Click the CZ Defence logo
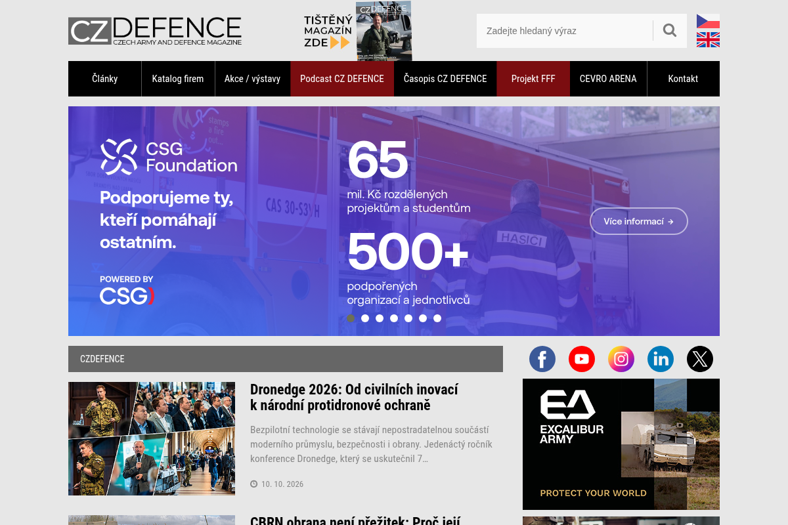 coord(155,31)
